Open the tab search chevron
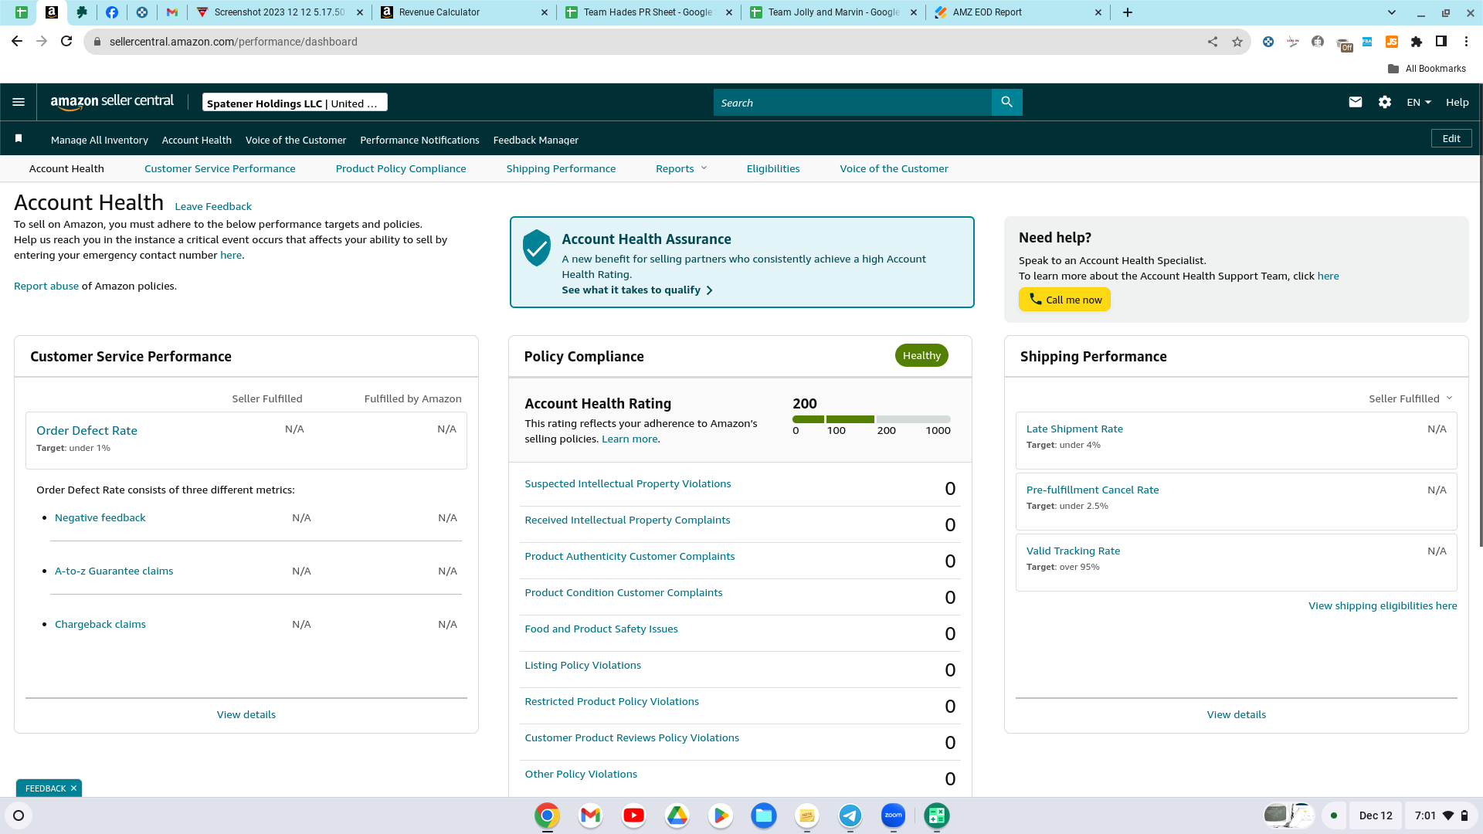 (1392, 12)
